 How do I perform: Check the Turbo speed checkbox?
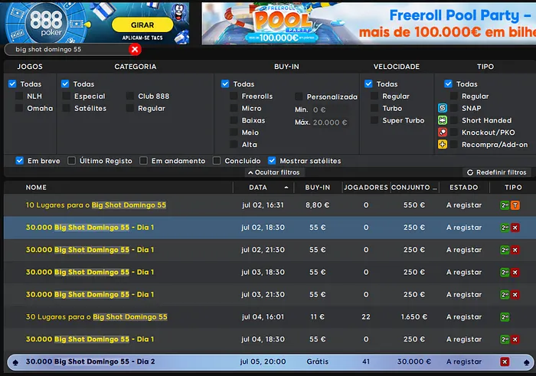pyautogui.click(x=374, y=108)
